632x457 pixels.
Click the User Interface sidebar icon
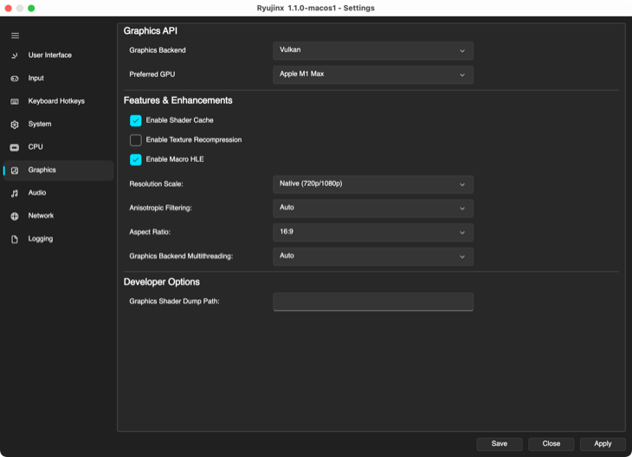tap(15, 55)
